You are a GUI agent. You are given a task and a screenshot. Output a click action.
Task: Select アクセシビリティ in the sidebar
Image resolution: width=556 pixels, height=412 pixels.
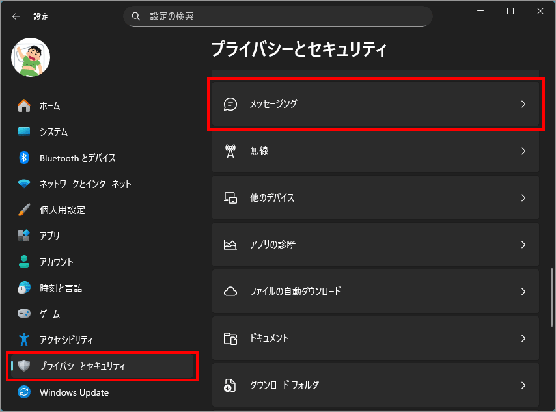(x=66, y=340)
